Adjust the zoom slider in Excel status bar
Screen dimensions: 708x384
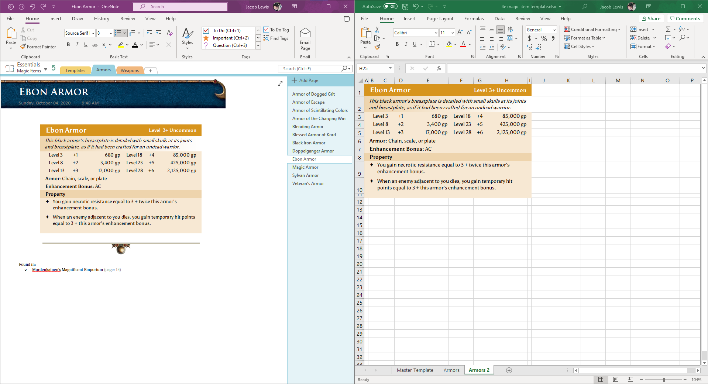pyautogui.click(x=664, y=380)
